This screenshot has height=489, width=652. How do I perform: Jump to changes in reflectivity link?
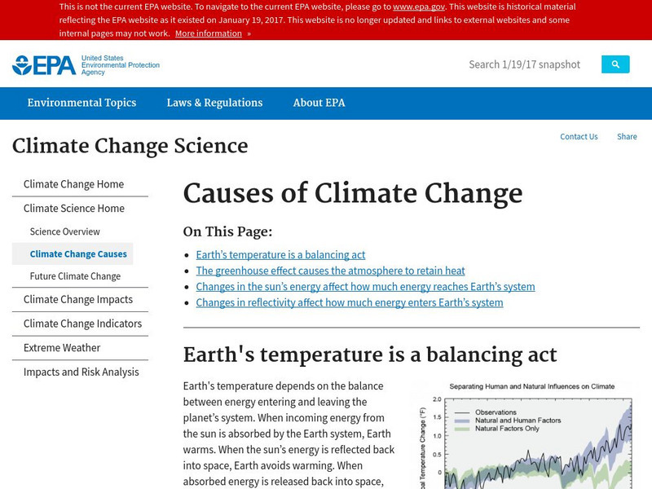pos(350,302)
